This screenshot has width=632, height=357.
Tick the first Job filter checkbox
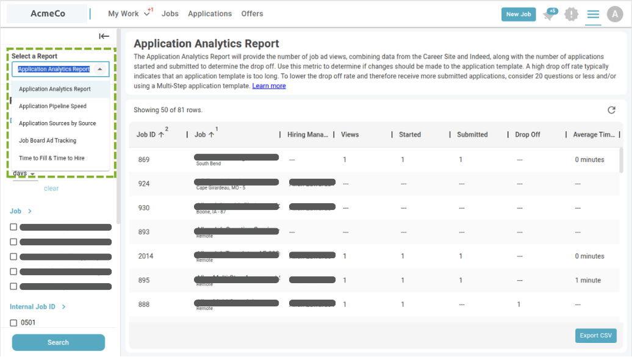click(13, 227)
